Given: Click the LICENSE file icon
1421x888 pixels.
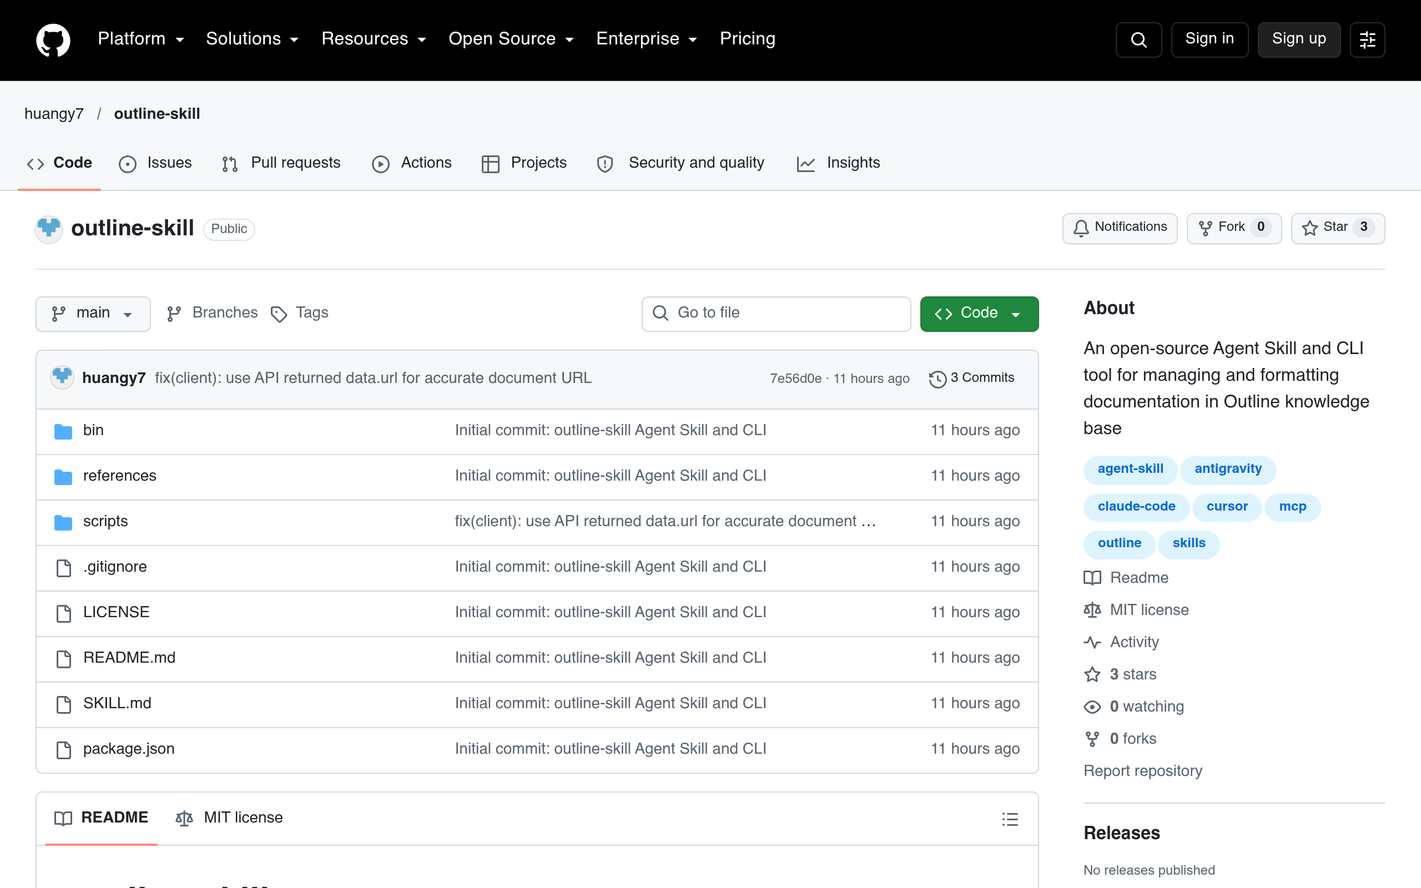Looking at the screenshot, I should pyautogui.click(x=63, y=613).
